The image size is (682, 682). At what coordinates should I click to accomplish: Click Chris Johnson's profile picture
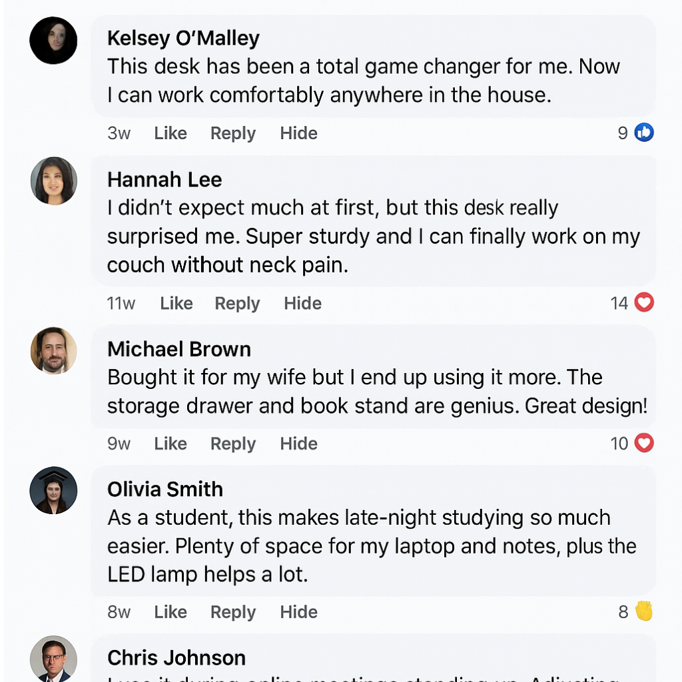[53, 659]
